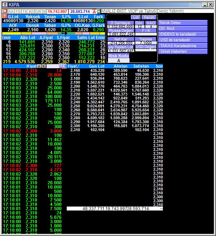The image size is (216, 236).
Task: Select the FD toolbar tab
Action: click(x=18, y=11)
